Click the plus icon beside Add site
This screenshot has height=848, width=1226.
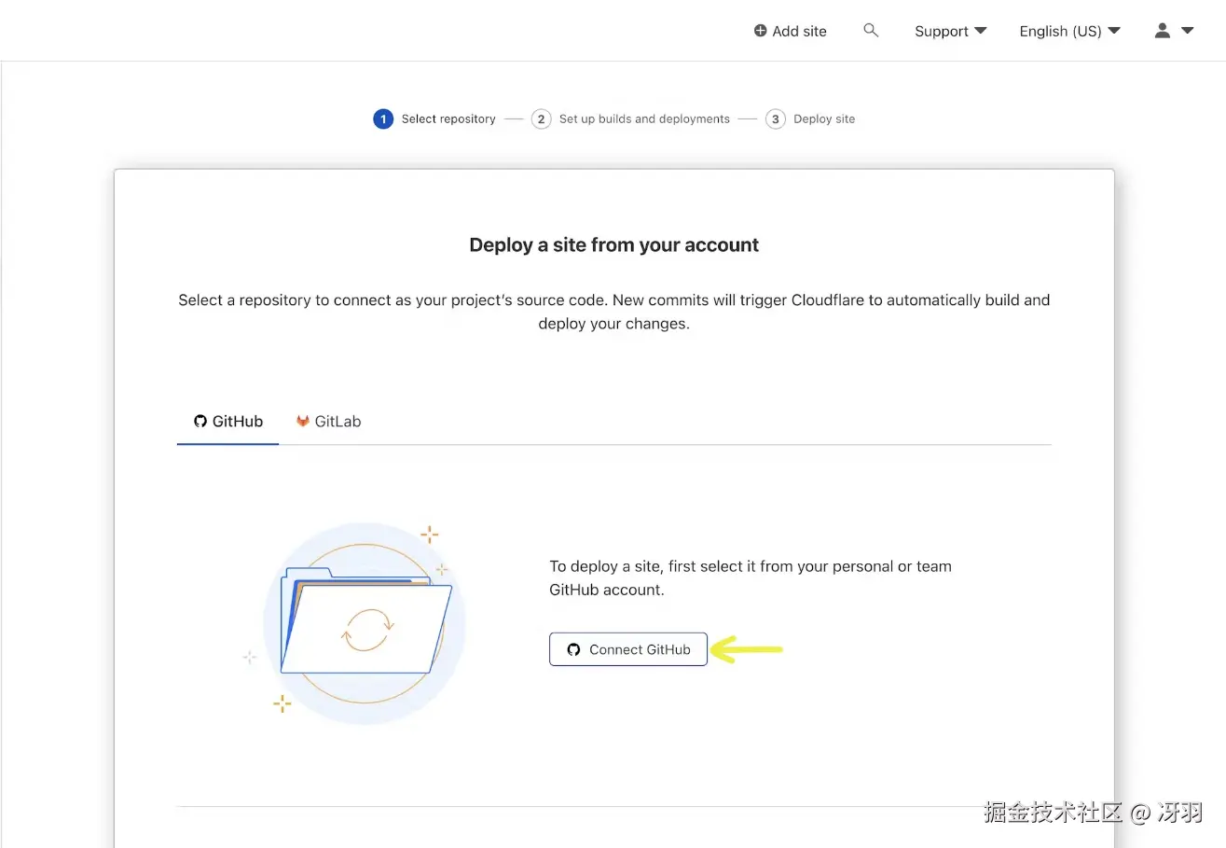click(760, 31)
